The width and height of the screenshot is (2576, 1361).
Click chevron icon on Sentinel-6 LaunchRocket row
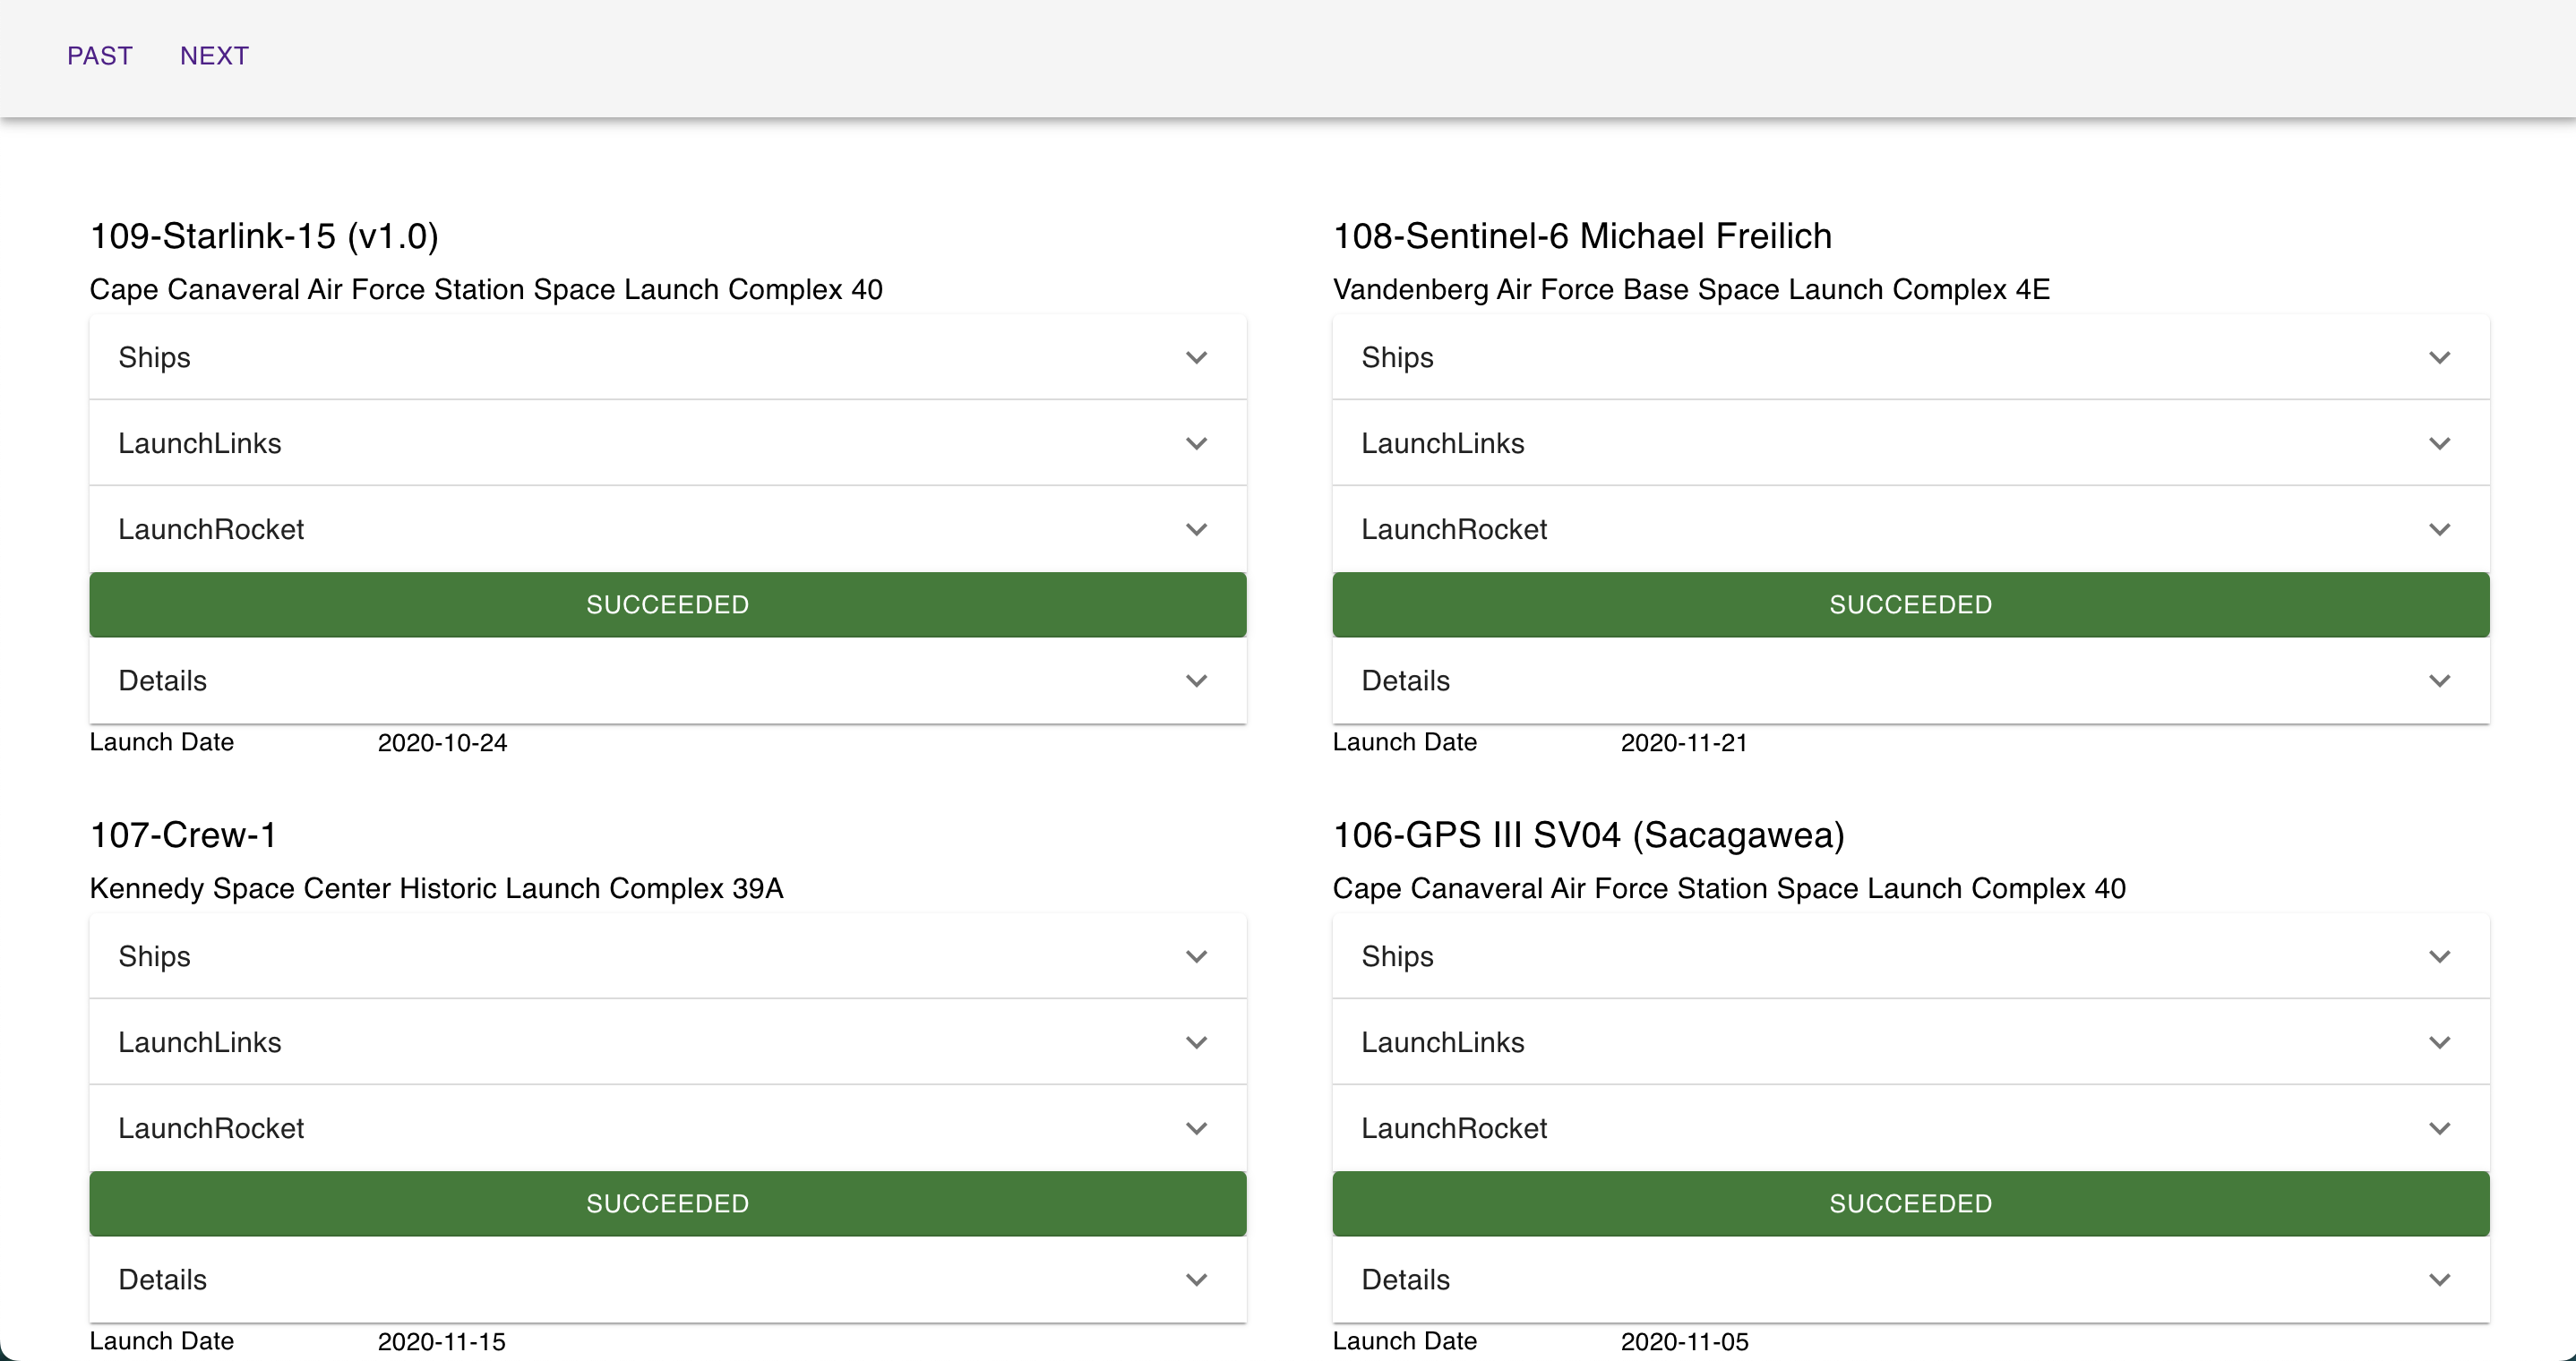(x=2439, y=529)
